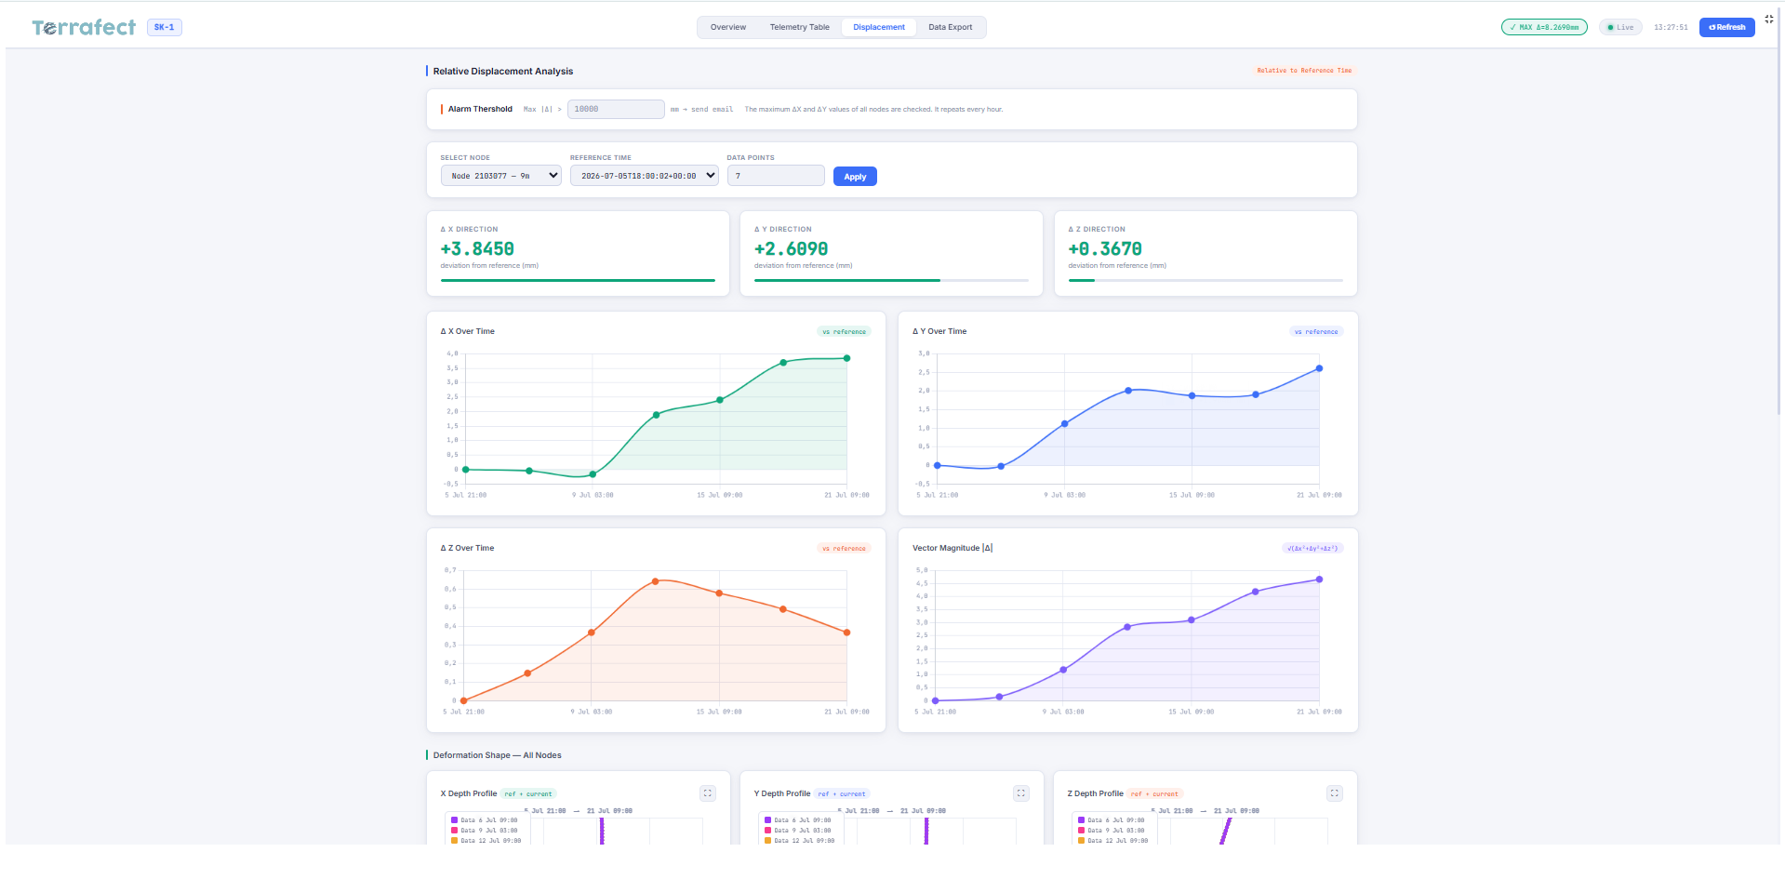The height and width of the screenshot is (879, 1785).
Task: Click the 'Deformation Shape — All Nodes' heading
Action: pyautogui.click(x=498, y=755)
